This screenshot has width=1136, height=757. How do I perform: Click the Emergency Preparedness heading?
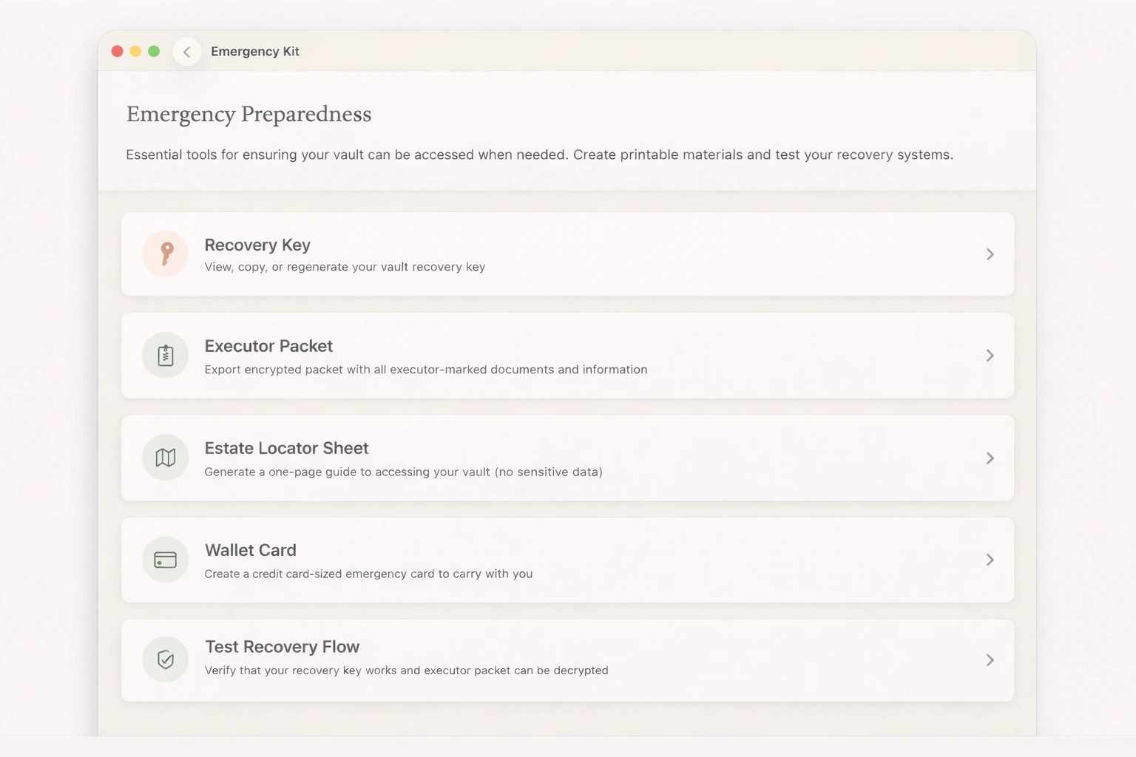[248, 114]
